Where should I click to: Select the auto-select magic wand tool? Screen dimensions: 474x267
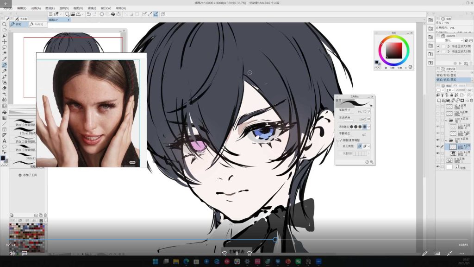[4, 53]
